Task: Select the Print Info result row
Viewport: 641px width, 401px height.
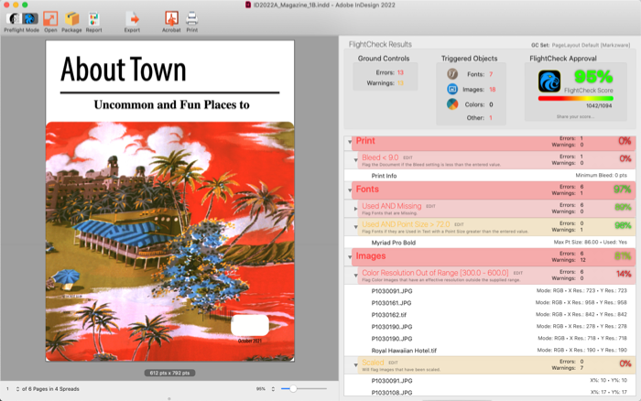Action: (490, 176)
